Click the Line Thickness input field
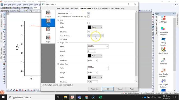This screenshot has width=179, height=100. point(92,32)
